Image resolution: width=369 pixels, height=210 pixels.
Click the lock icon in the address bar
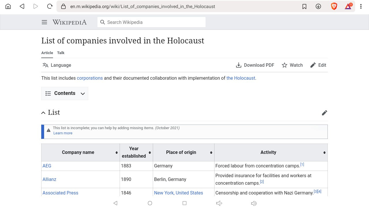click(64, 6)
